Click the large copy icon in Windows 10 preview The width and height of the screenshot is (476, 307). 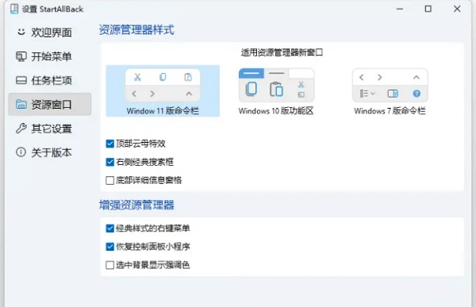251,89
